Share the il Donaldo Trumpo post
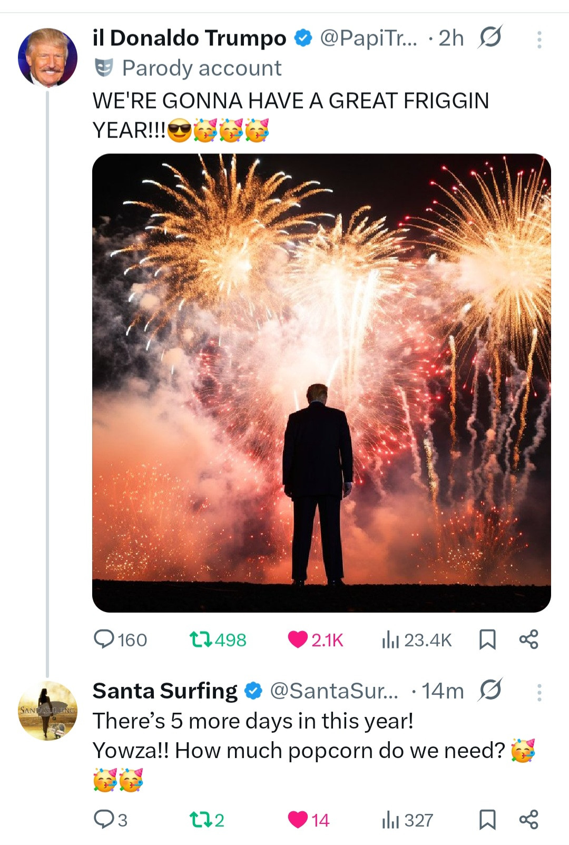Viewport: 569px width, 845px height. pos(528,639)
